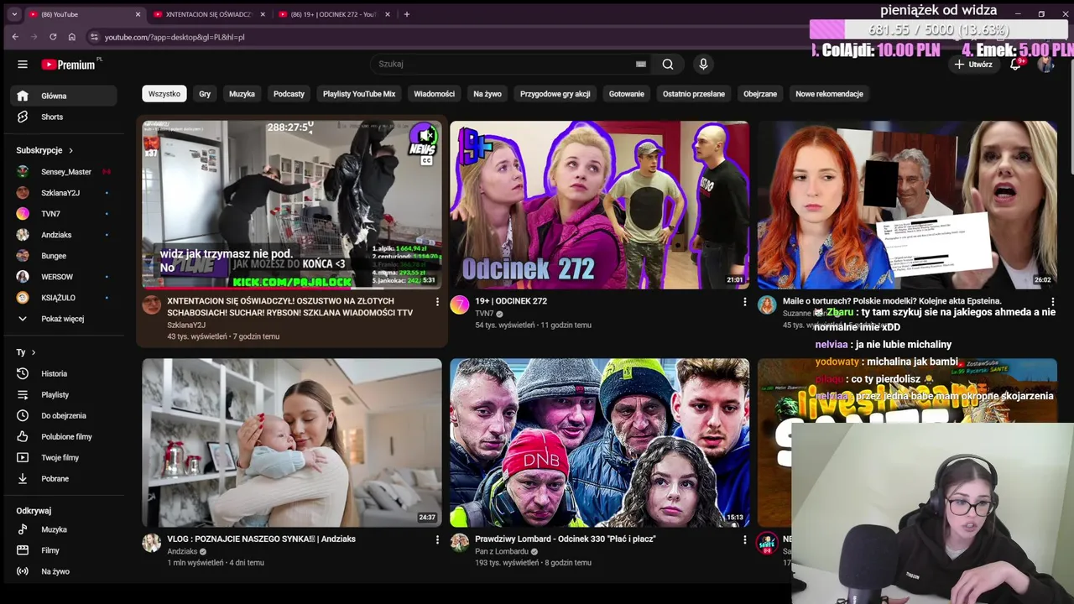1074x604 pixels.
Task: Start voice search with microphone icon
Action: click(703, 64)
